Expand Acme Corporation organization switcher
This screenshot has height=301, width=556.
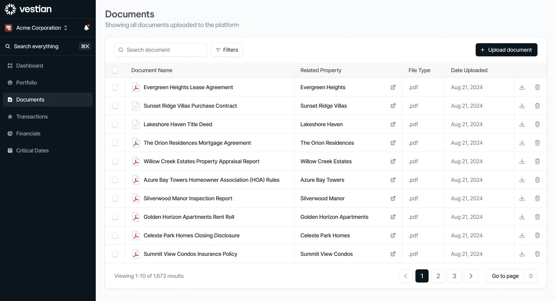point(36,28)
